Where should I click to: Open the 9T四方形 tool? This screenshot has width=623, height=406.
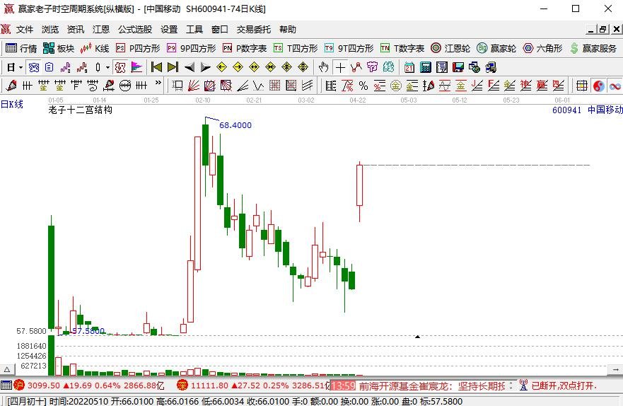[349, 49]
